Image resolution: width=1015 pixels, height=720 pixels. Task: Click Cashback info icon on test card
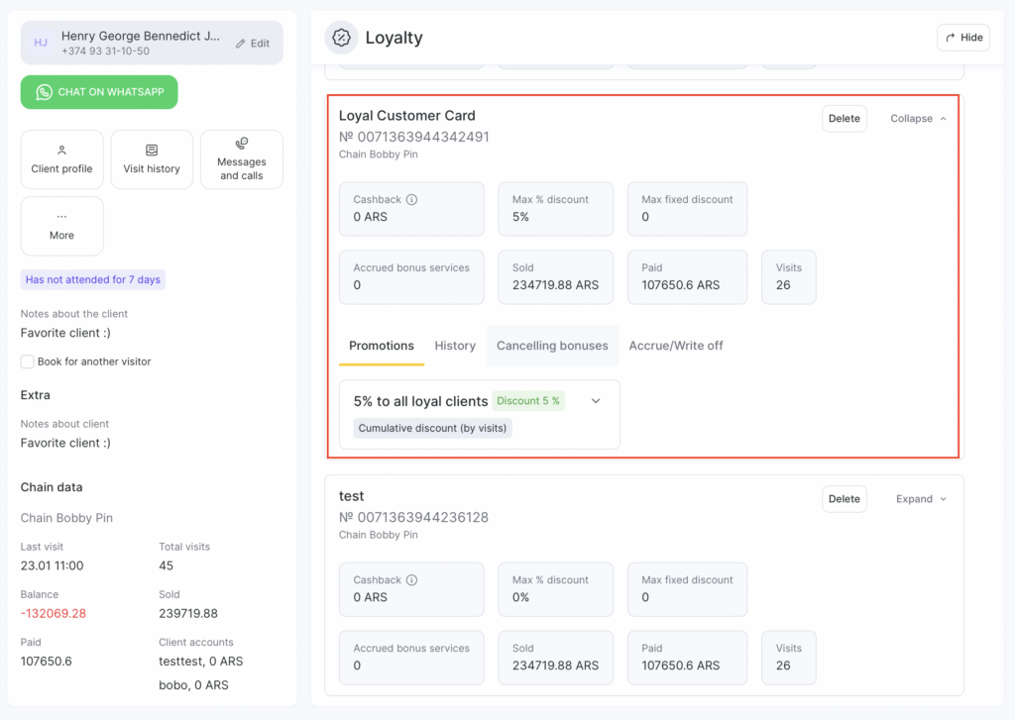tap(411, 580)
